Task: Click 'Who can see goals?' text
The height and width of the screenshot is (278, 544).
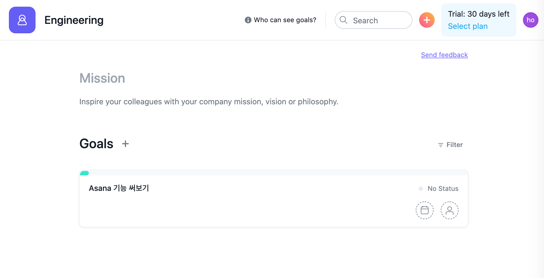Action: click(285, 20)
